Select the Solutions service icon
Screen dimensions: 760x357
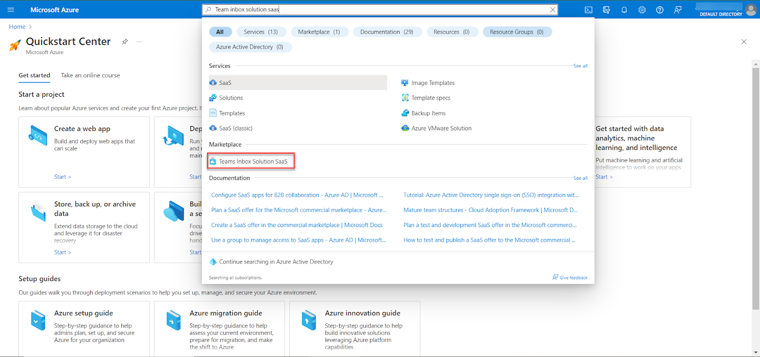[213, 98]
